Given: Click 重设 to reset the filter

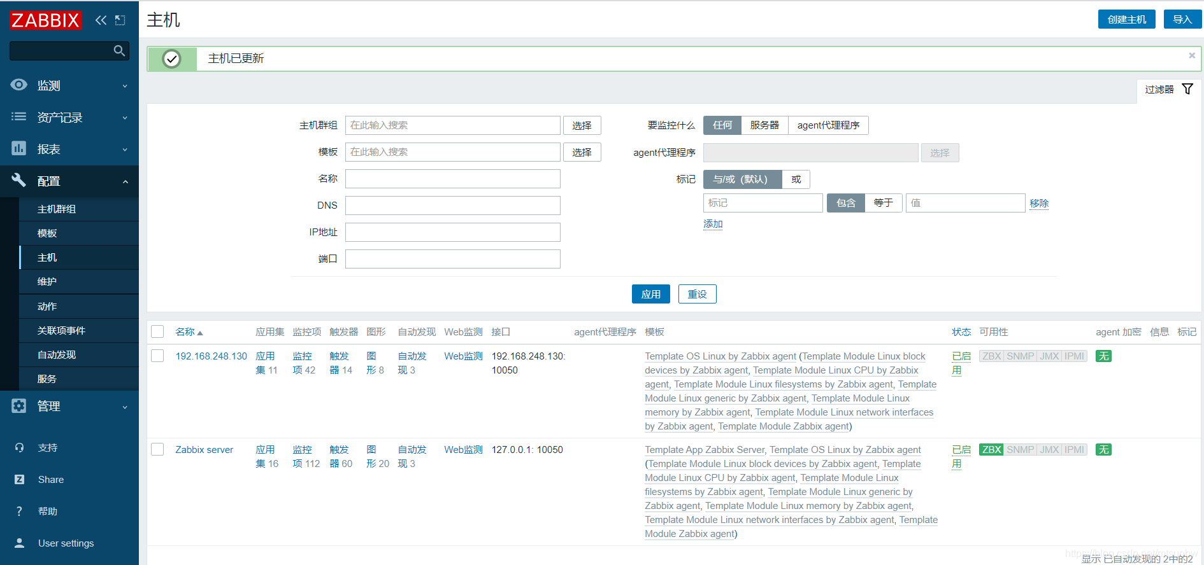Looking at the screenshot, I should pos(697,294).
